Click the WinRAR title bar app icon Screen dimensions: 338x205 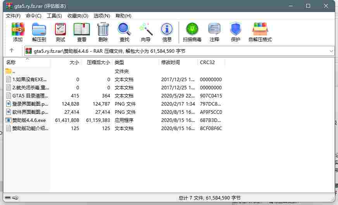(x=9, y=6)
